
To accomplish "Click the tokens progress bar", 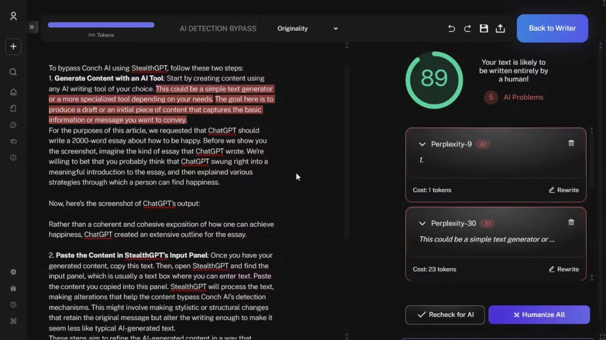I will [101, 25].
